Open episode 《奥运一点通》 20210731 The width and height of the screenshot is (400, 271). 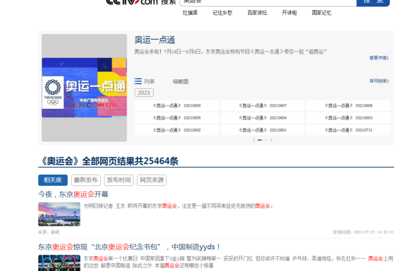click(x=348, y=130)
